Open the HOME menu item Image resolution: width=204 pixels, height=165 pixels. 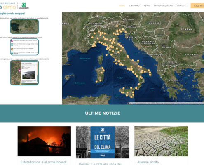pos(122,6)
